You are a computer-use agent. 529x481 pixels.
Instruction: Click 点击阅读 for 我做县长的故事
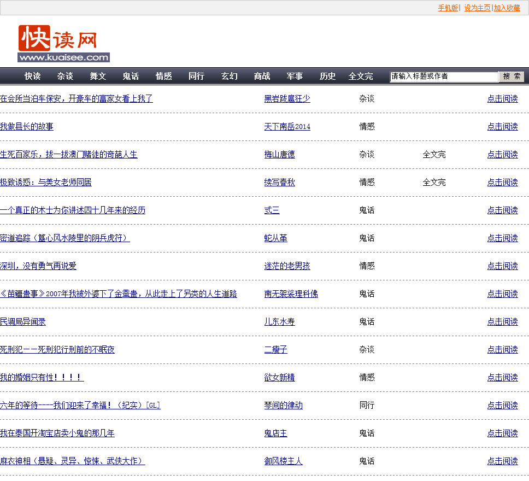pos(502,127)
